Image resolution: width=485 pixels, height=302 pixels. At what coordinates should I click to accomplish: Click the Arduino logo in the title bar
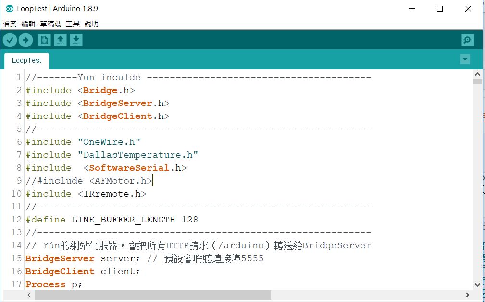(x=10, y=9)
